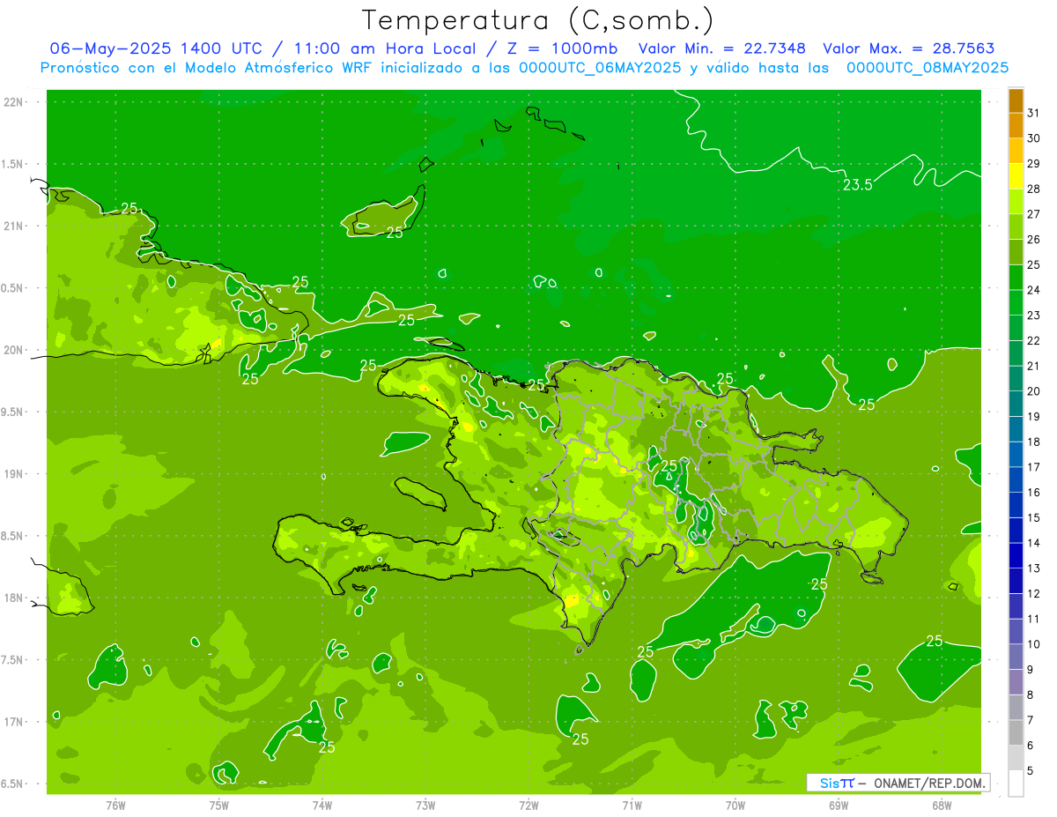
Task: Click the legend value 29
Action: pyautogui.click(x=1034, y=163)
